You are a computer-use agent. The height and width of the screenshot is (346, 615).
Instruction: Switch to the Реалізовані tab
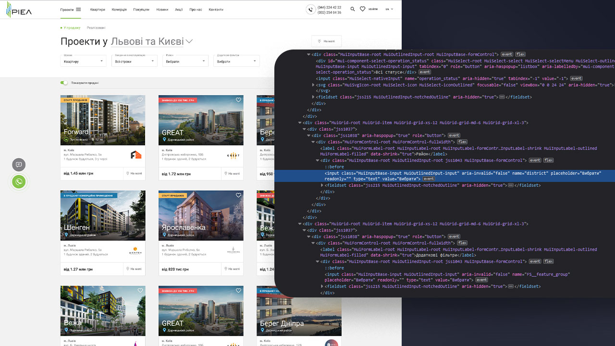[96, 28]
